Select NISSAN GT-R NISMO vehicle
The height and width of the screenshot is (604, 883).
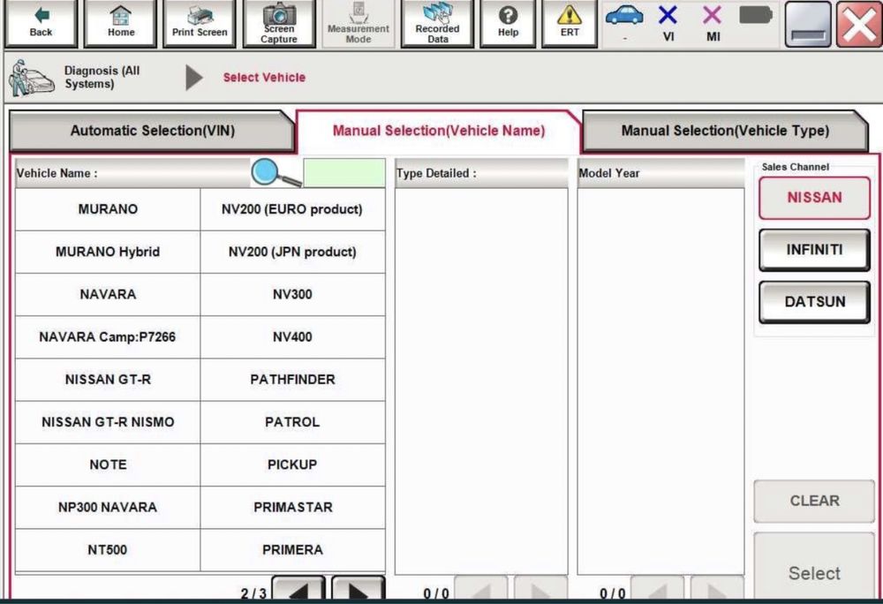(x=108, y=421)
